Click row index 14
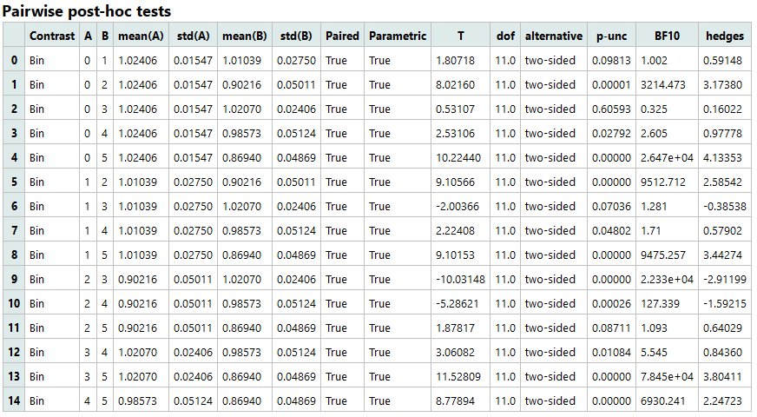The image size is (757, 417). [14, 400]
